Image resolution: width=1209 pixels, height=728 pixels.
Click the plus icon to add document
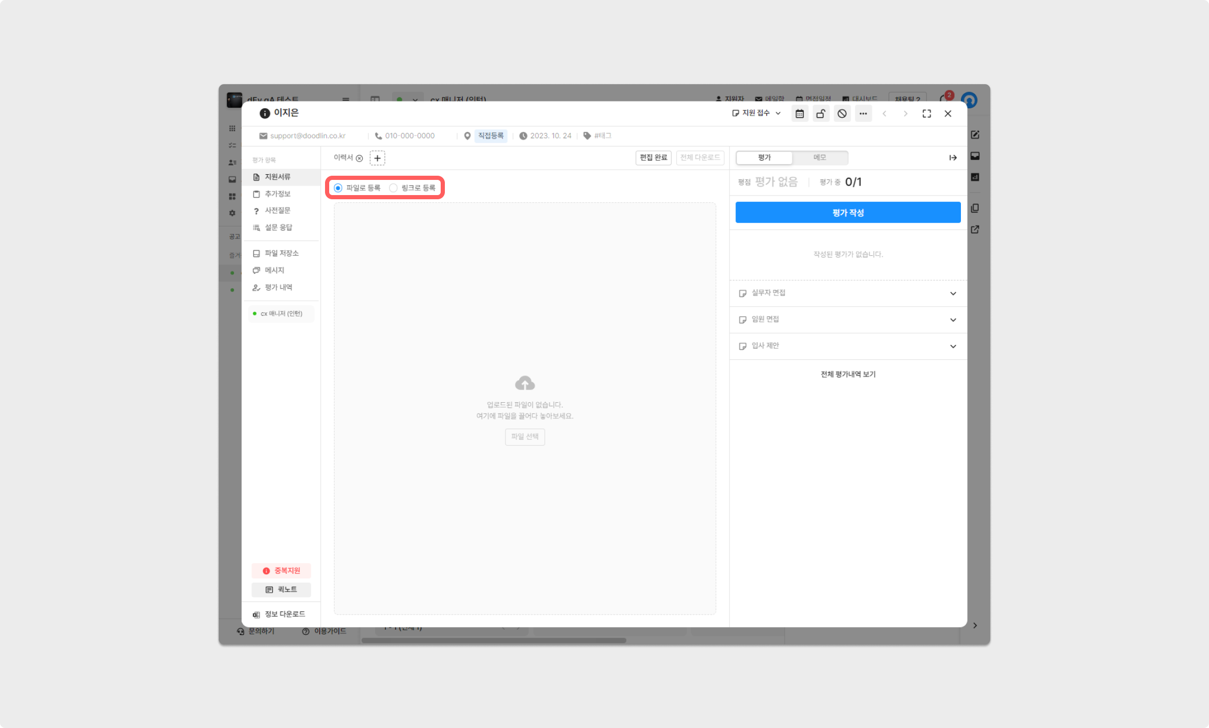click(377, 158)
